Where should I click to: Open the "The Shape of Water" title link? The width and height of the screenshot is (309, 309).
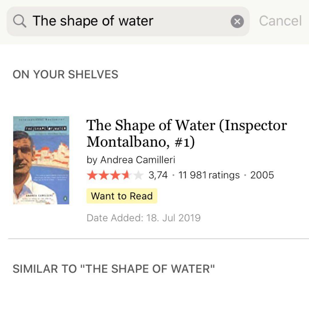tap(186, 133)
